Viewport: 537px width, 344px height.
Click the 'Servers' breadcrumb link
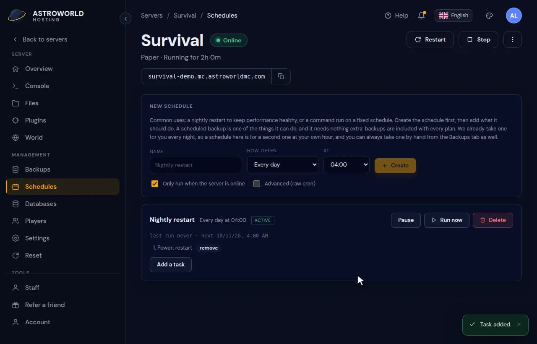pos(152,16)
